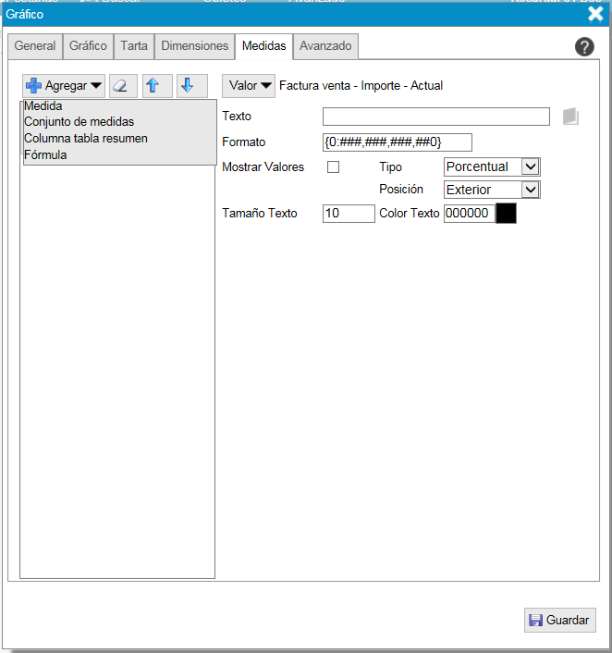Click the eraser icon to delete measure
Image resolution: width=612 pixels, height=653 pixels.
(123, 86)
